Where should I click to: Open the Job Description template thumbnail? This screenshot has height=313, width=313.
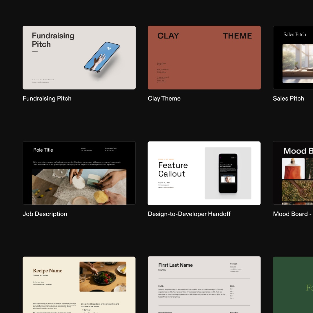pos(79,173)
